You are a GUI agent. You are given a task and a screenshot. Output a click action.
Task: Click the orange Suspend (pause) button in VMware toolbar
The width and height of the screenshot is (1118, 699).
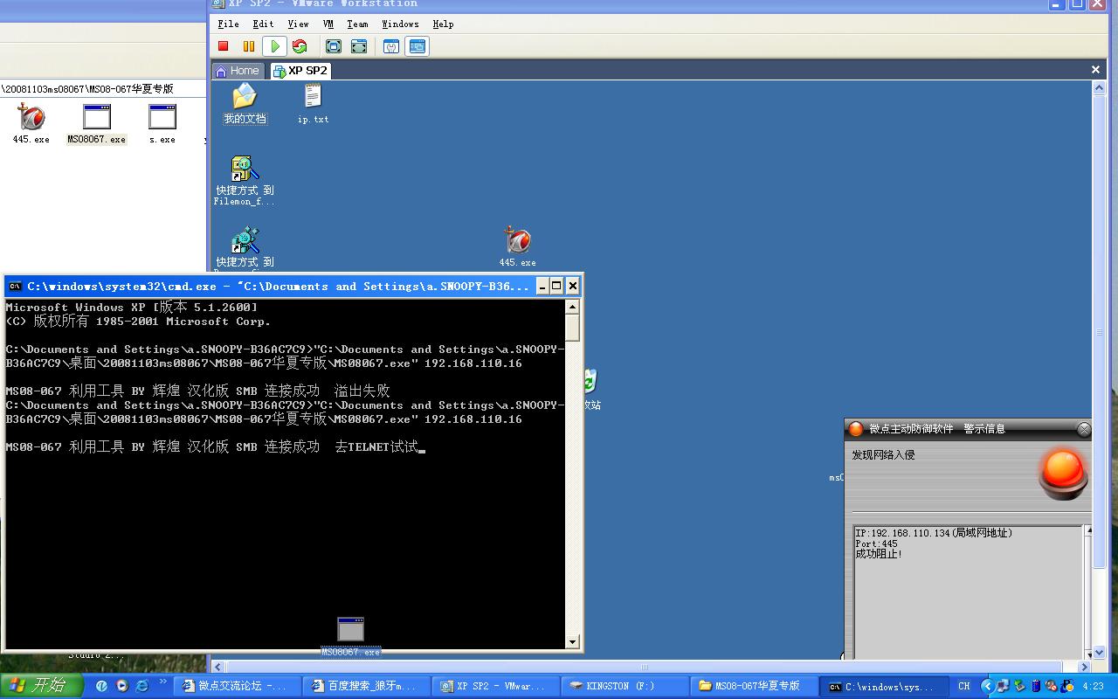click(249, 46)
